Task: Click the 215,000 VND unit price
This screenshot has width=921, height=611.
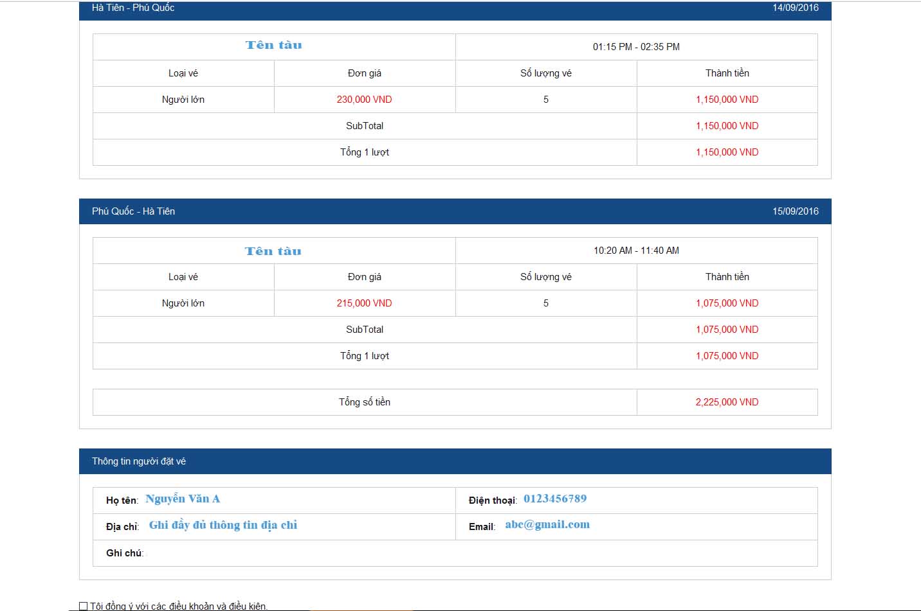Action: pyautogui.click(x=364, y=303)
